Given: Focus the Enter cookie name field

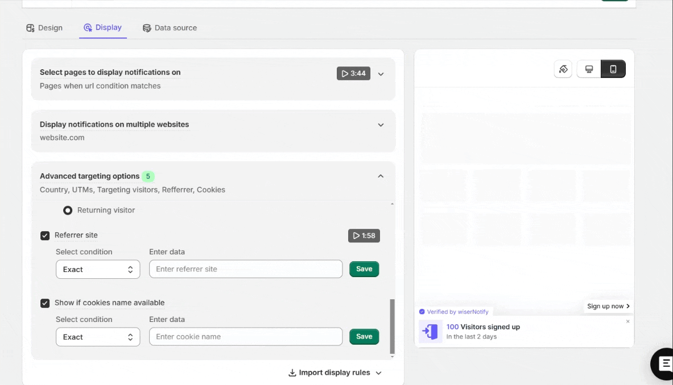Looking at the screenshot, I should [246, 337].
